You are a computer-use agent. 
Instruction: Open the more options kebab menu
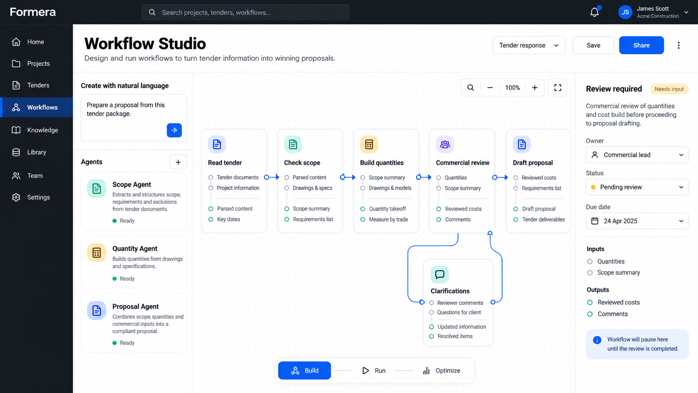[679, 46]
